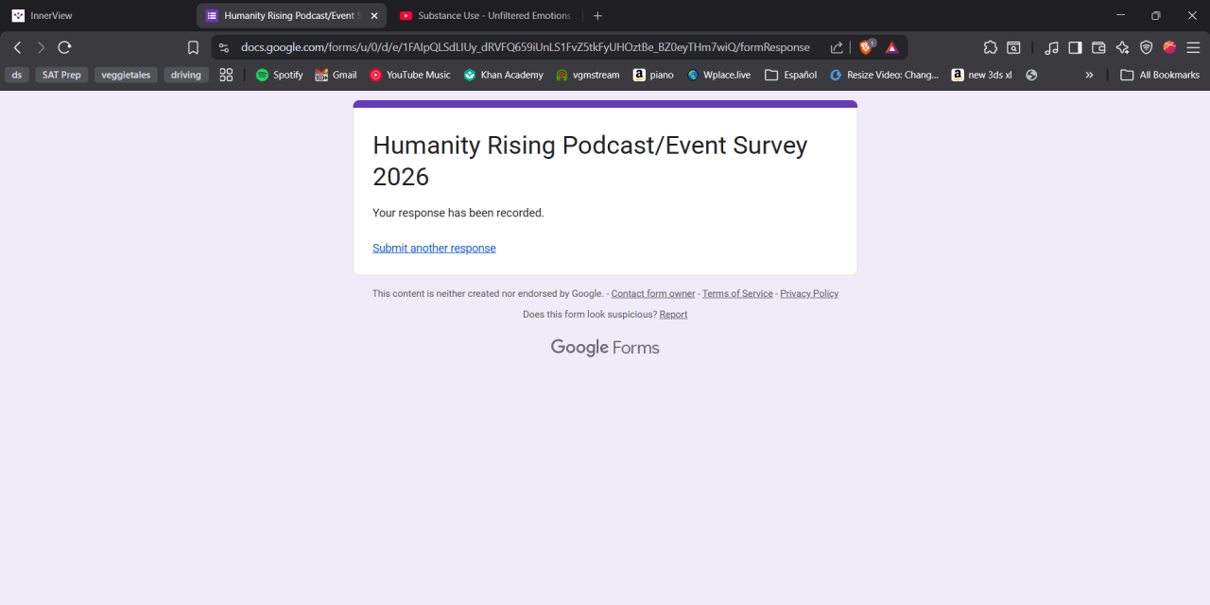
Task: Open the Español bookmarks folder
Action: [790, 75]
